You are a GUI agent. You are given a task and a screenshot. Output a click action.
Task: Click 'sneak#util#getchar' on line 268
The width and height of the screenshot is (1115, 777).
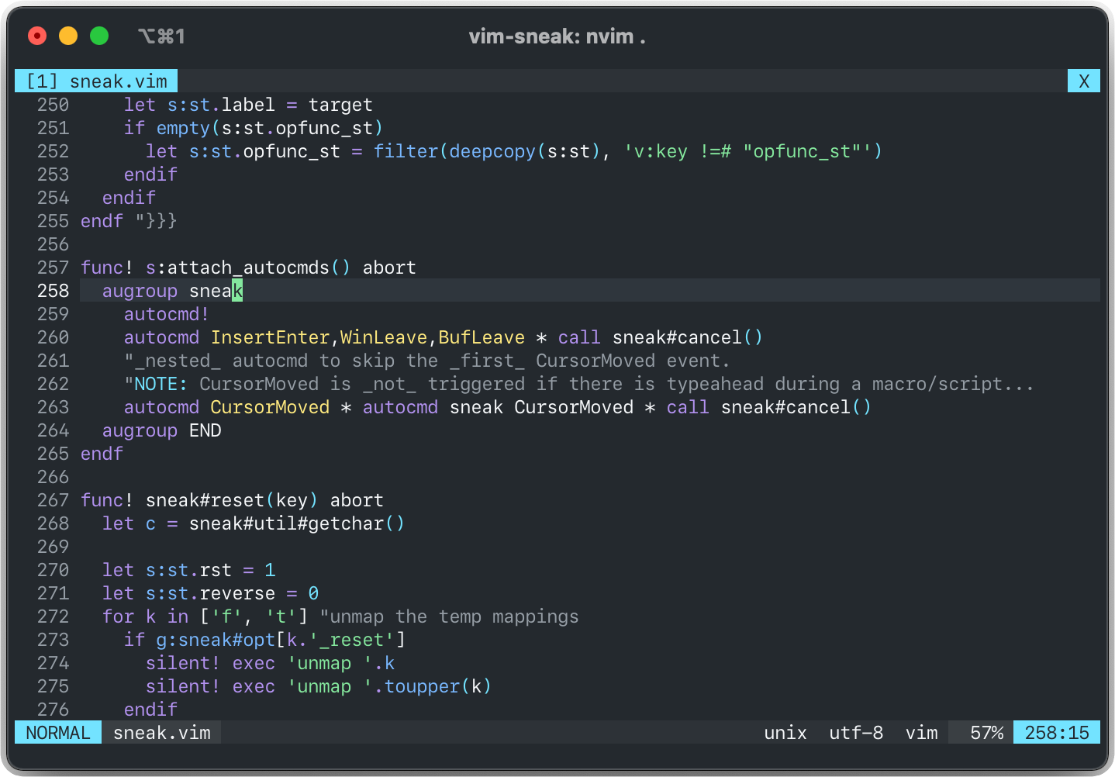click(286, 523)
